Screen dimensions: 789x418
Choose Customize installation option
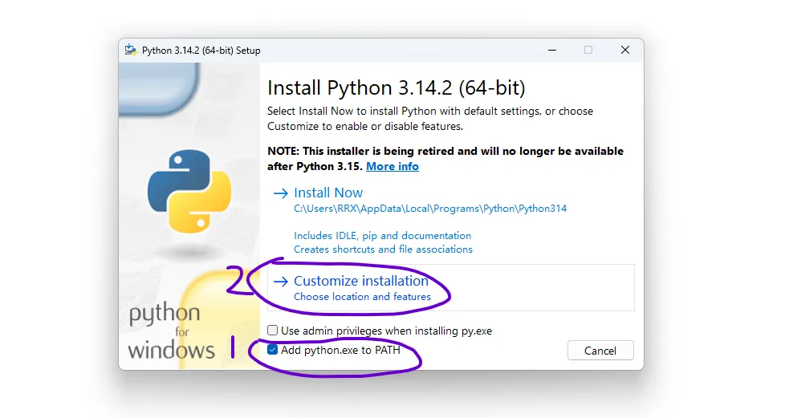[361, 281]
